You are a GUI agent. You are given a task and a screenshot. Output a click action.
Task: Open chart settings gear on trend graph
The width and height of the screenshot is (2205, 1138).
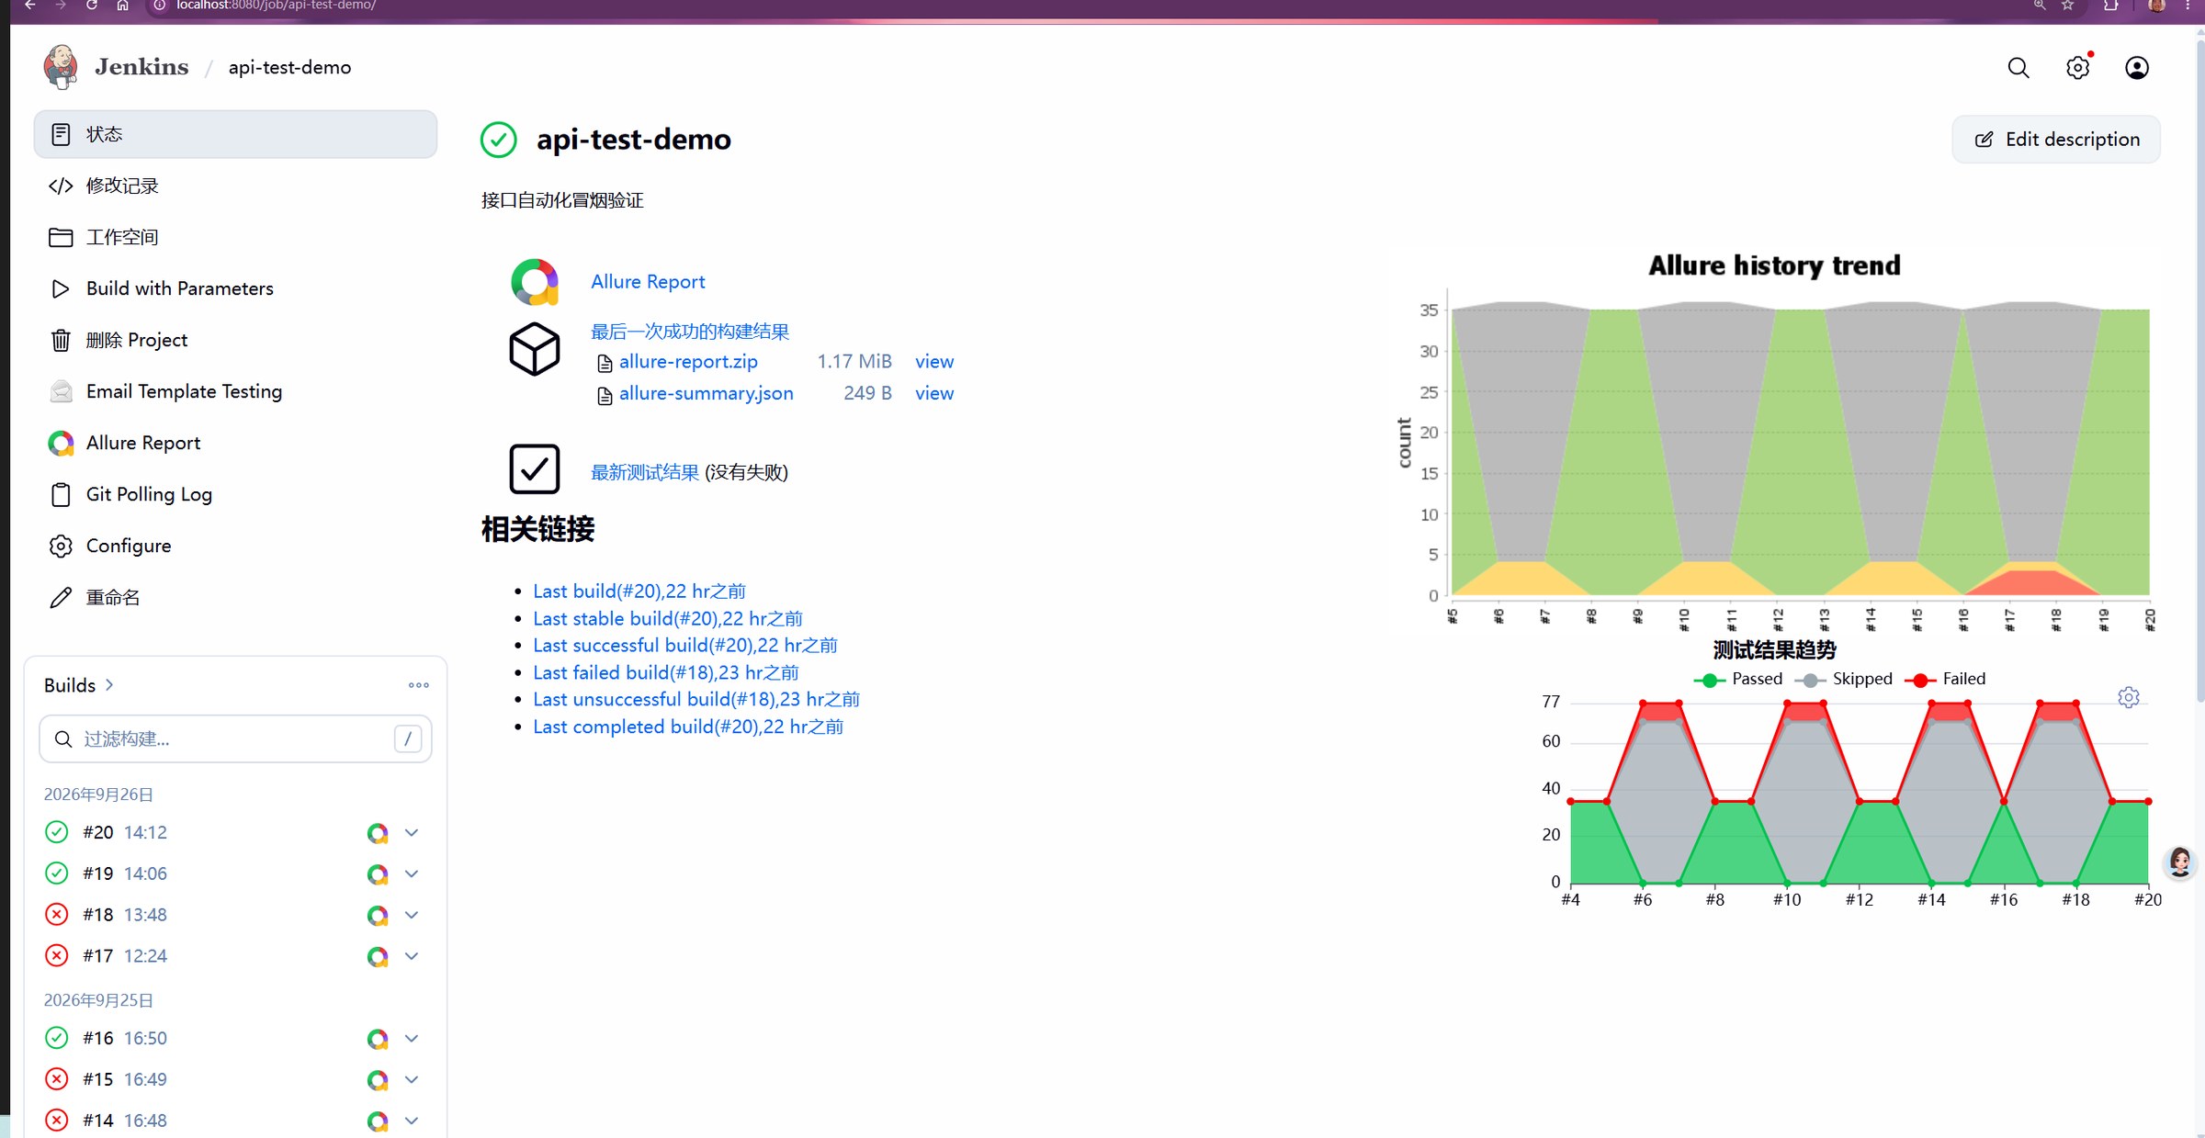[2128, 698]
